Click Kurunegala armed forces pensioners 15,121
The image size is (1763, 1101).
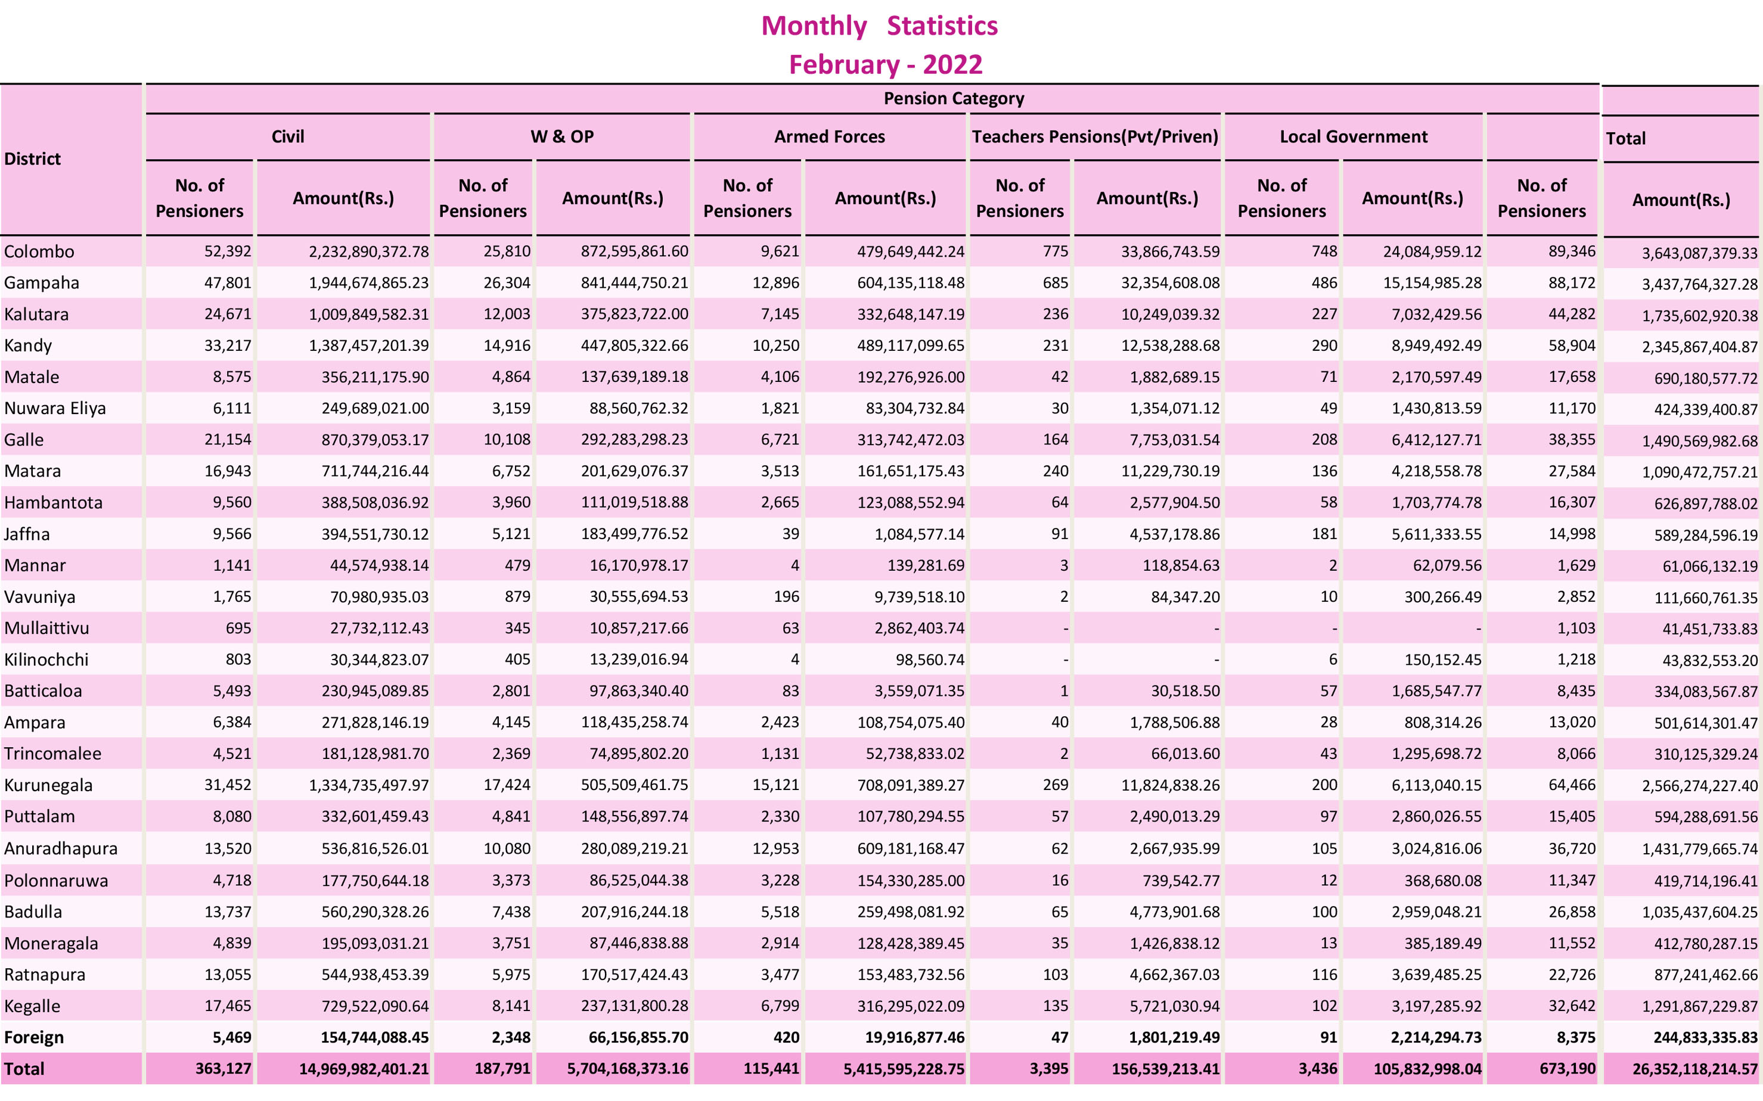click(776, 786)
